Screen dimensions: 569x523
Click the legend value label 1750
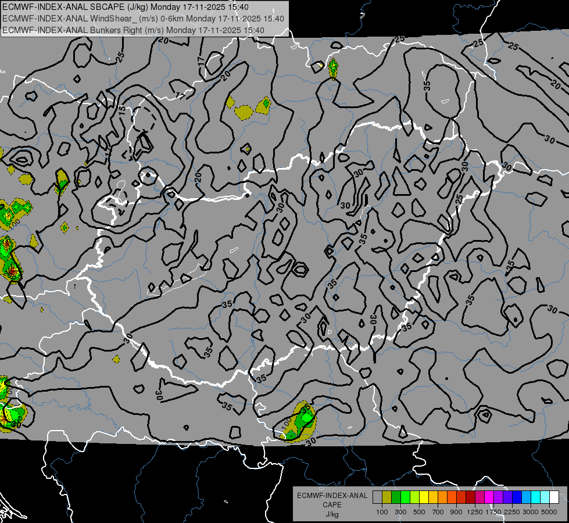(x=494, y=513)
